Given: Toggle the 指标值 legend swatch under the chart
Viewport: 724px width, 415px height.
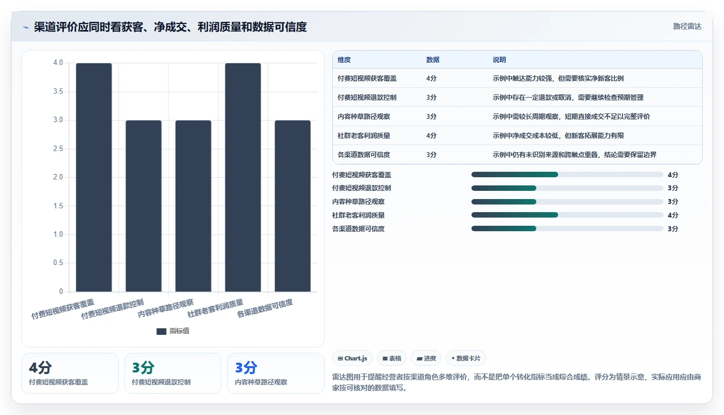Looking at the screenshot, I should tap(161, 331).
